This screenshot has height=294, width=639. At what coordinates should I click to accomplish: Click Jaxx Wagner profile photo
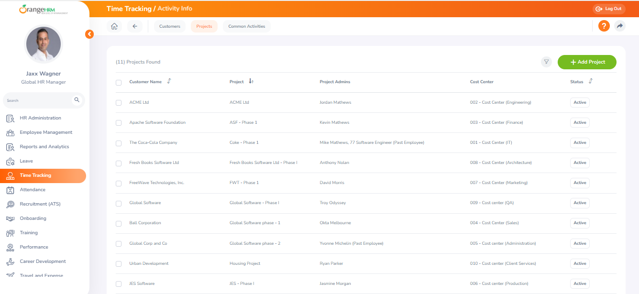click(x=44, y=44)
